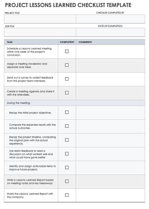Image resolution: width=149 pixels, height=209 pixels.
Task: Click comments cell for 'Schedule a Lessons Learned meeting'
Action: click(110, 52)
